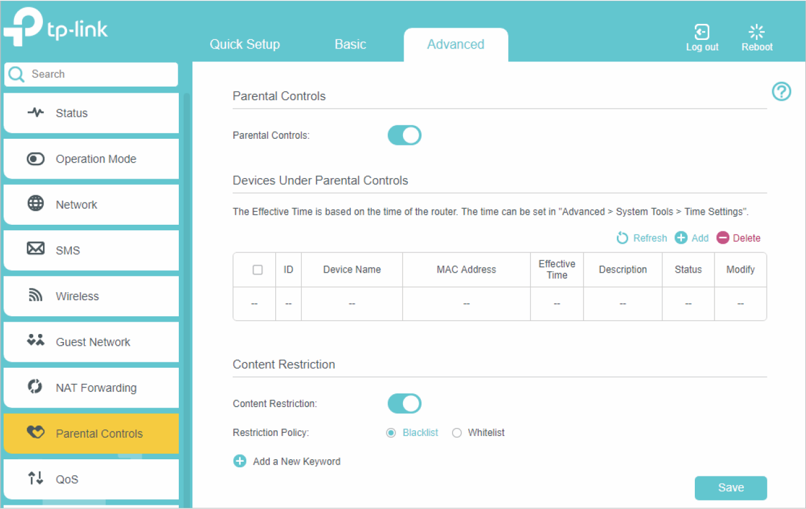This screenshot has height=509, width=806.
Task: Expand the Wireless sidebar section
Action: (77, 296)
